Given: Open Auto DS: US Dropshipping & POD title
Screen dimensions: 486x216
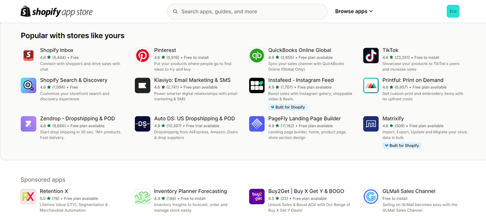Looking at the screenshot, I should pos(195,119).
